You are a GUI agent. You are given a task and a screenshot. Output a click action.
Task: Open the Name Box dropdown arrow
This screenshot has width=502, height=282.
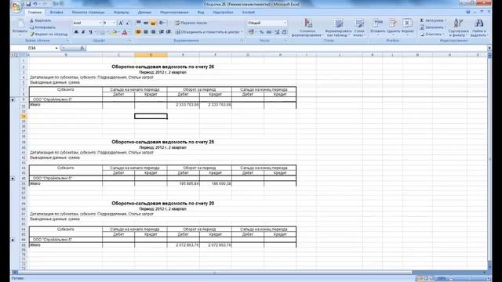pos(56,48)
